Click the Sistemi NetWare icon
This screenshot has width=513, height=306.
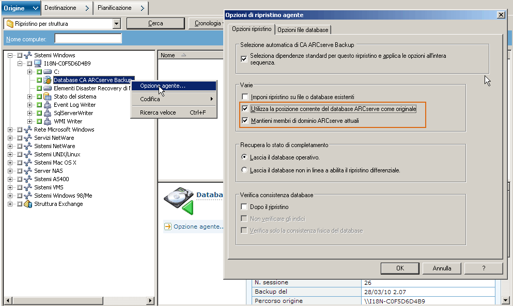pos(28,146)
